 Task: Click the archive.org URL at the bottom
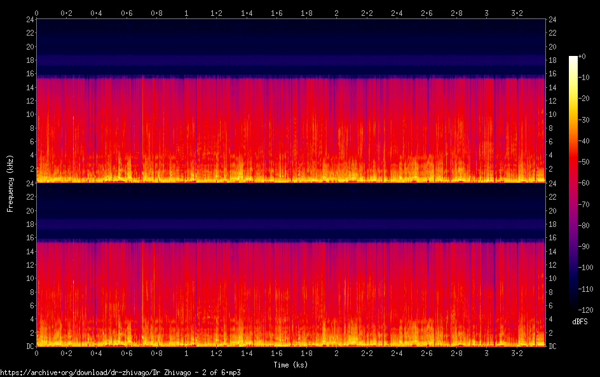pos(120,373)
